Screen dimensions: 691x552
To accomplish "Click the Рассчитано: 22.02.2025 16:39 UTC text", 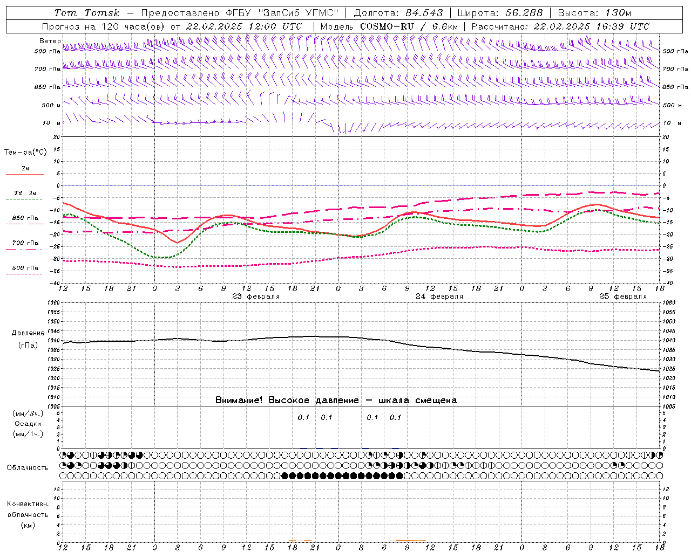I will [560, 26].
